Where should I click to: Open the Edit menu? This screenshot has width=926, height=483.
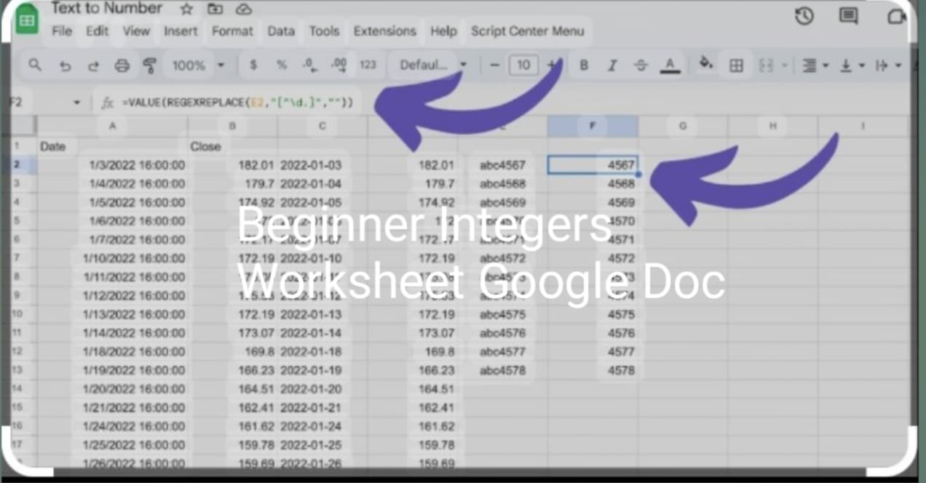98,31
